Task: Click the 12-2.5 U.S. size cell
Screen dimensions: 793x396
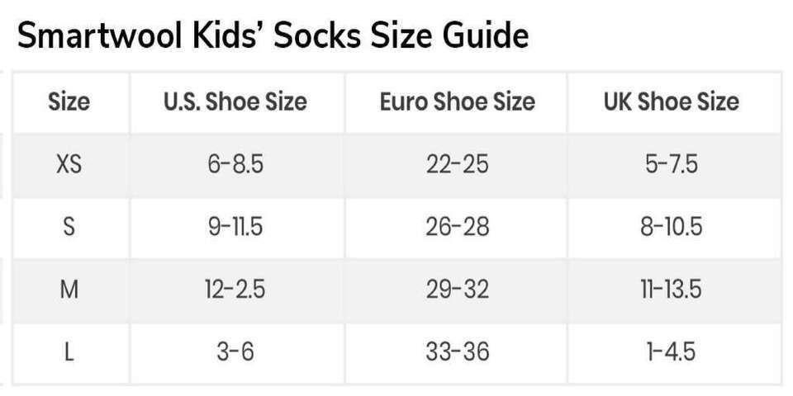Action: (235, 290)
